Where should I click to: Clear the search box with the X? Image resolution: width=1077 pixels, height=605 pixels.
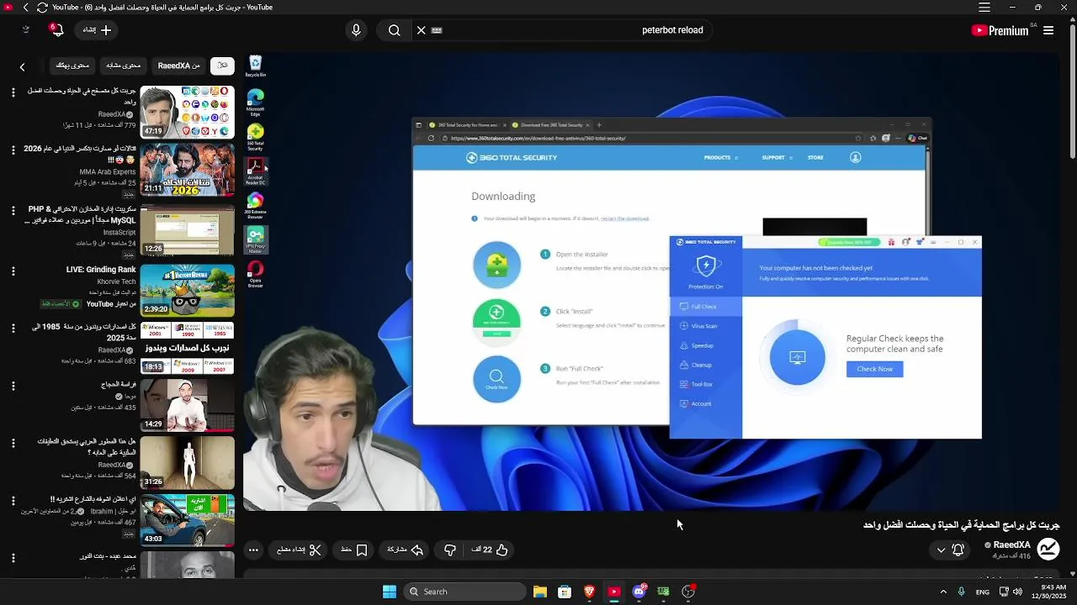pyautogui.click(x=421, y=30)
